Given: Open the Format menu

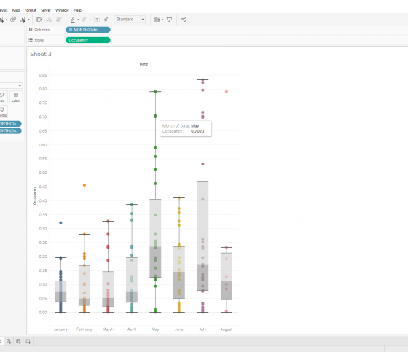Looking at the screenshot, I should [30, 10].
